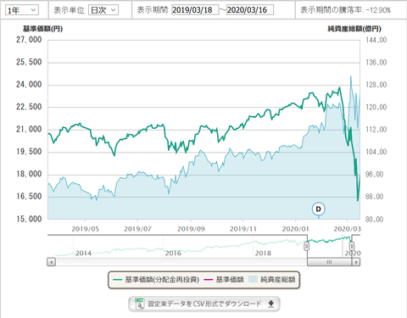Click the 27,000 y-axis value
This screenshot has height=318, width=407.
[x=29, y=40]
